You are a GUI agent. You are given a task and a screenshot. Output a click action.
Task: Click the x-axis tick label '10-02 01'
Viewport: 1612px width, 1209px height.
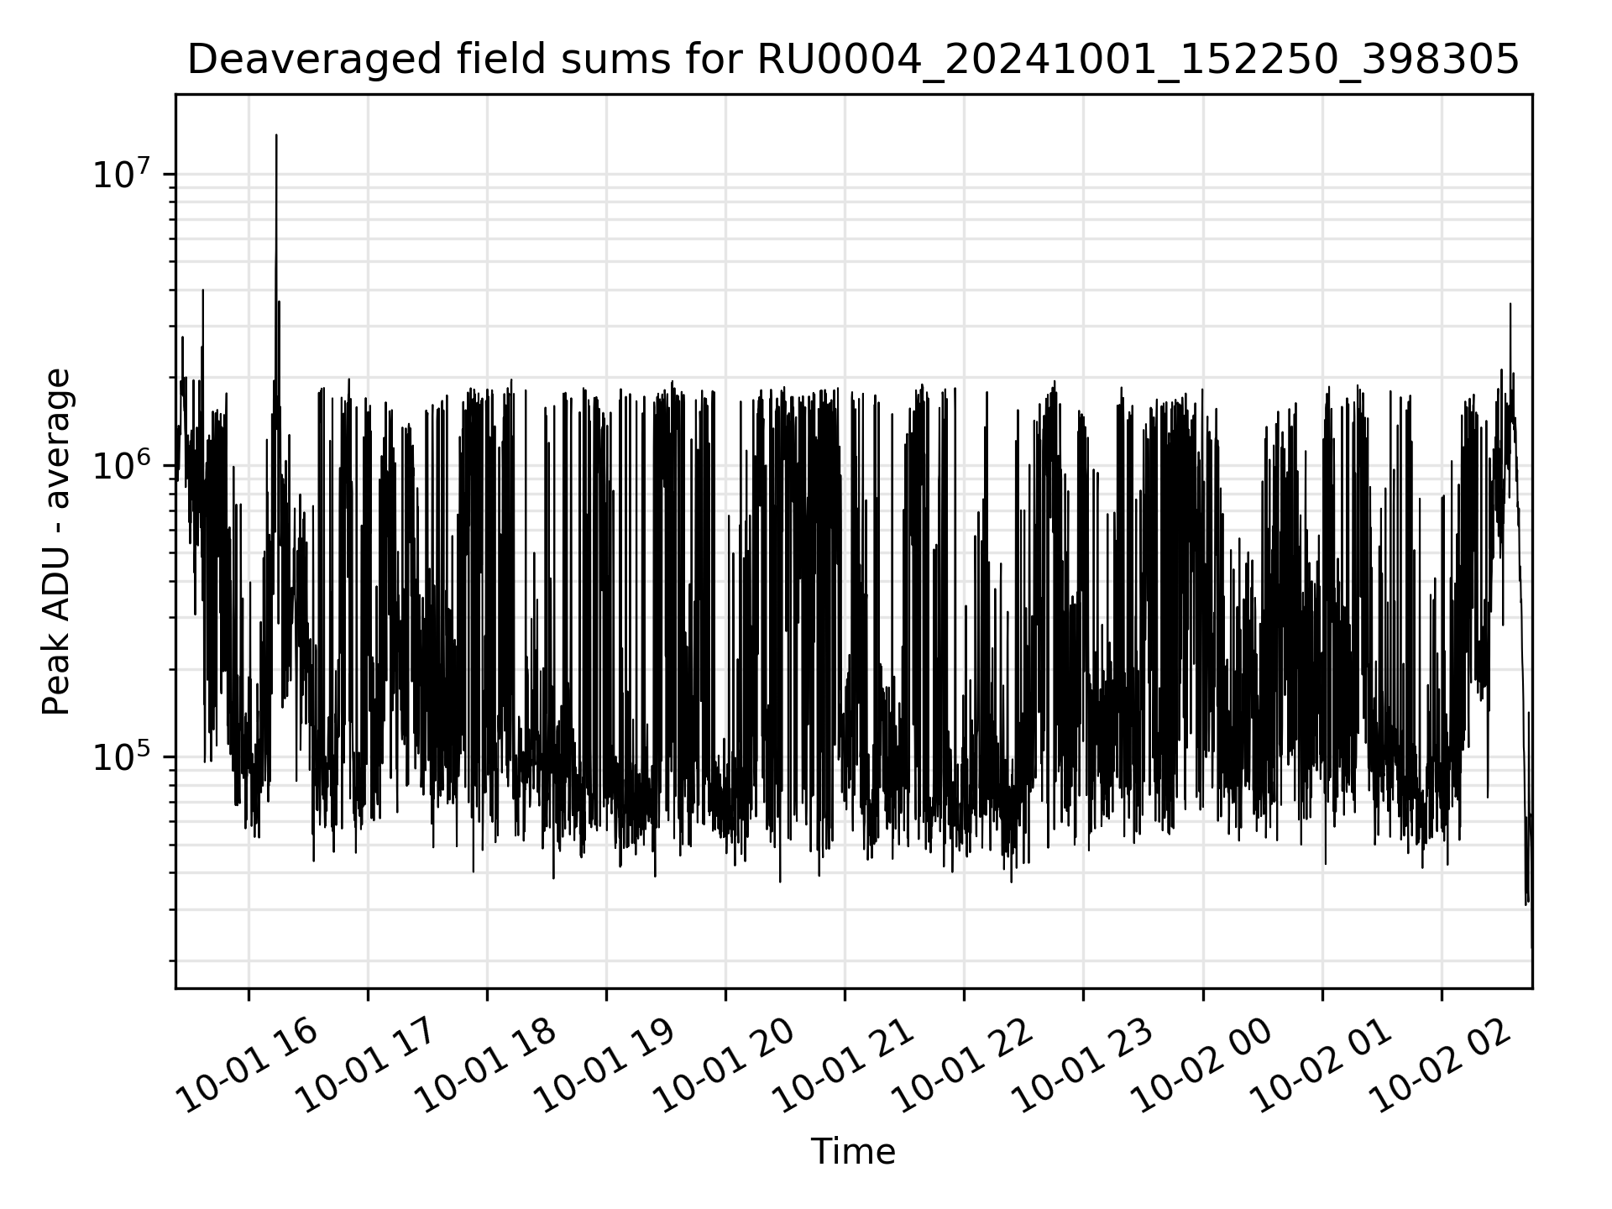pos(1322,1066)
